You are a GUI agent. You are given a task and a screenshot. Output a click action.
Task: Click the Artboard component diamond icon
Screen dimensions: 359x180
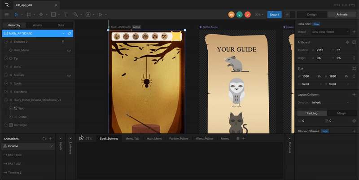pos(347,42)
